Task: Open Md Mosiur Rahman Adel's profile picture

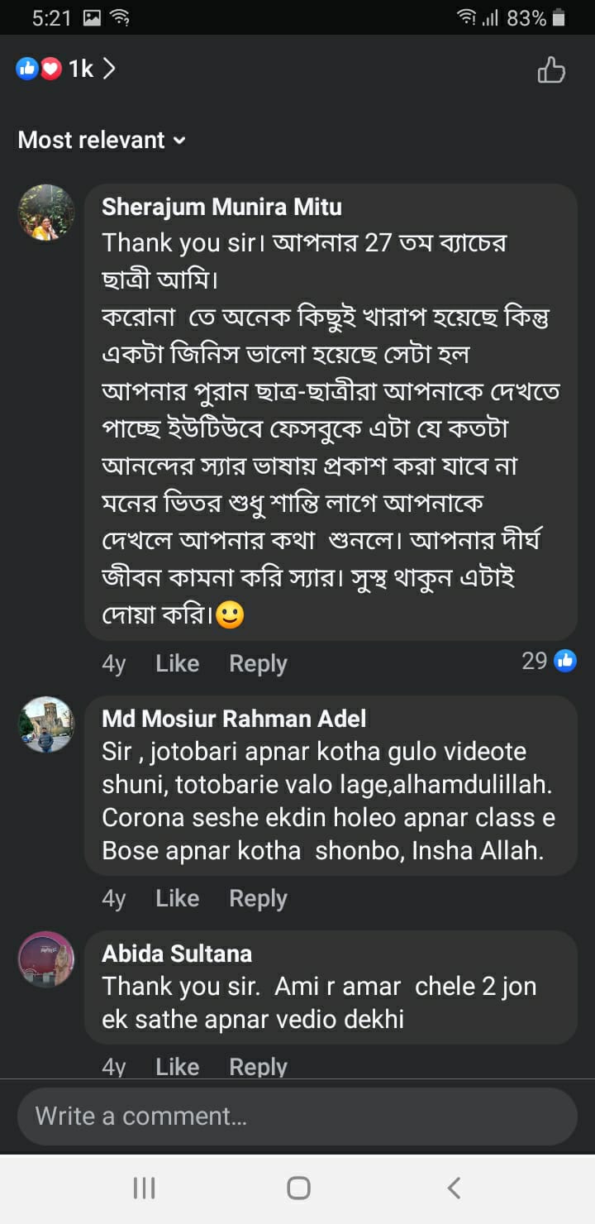Action: [x=46, y=724]
